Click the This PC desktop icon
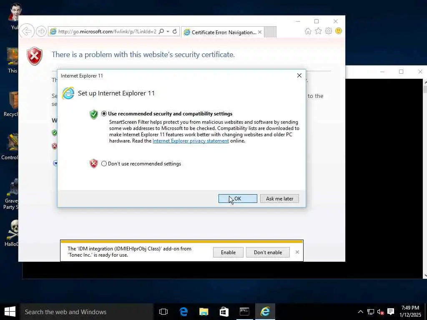427x320 pixels. click(x=12, y=60)
